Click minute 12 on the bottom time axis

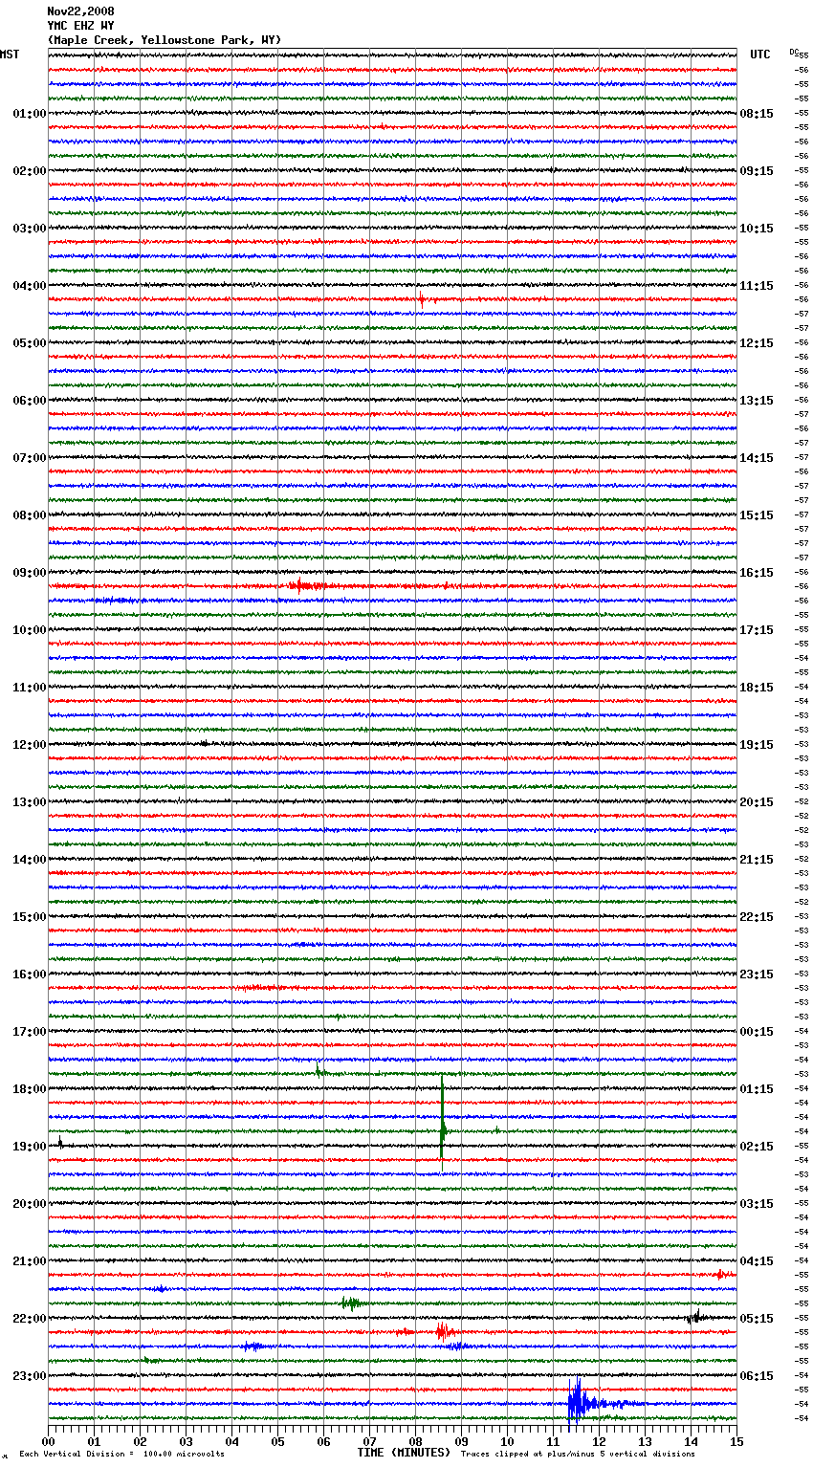(x=599, y=1441)
